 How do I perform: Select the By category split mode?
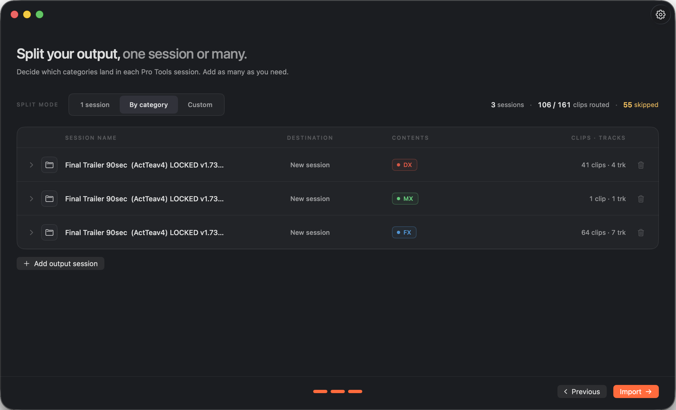(149, 105)
